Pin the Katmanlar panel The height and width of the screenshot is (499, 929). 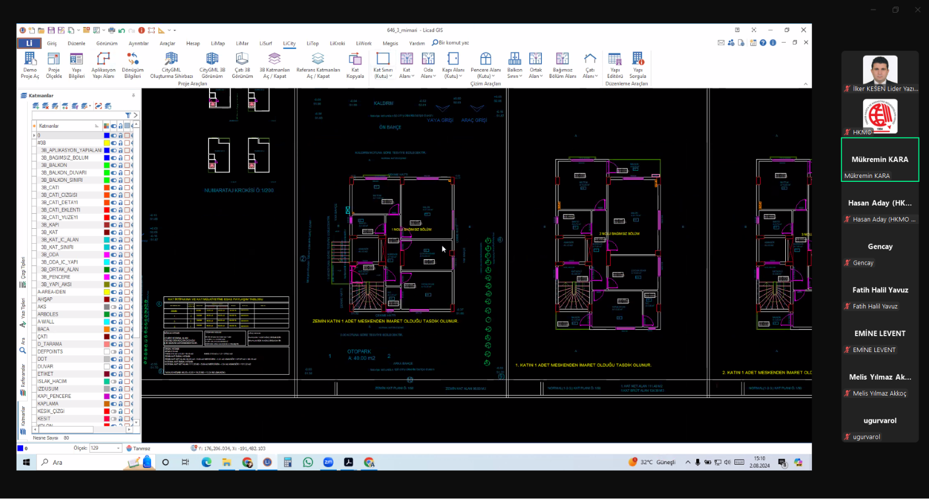133,96
